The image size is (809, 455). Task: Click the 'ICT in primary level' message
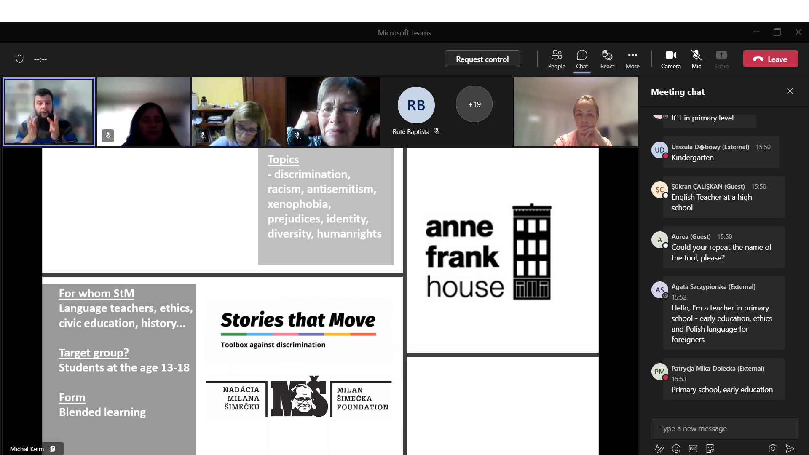[702, 118]
